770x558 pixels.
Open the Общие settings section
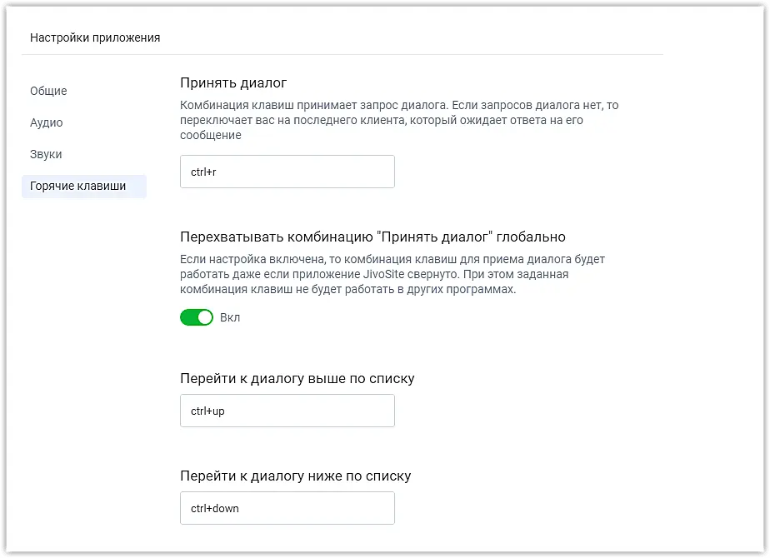tap(48, 91)
